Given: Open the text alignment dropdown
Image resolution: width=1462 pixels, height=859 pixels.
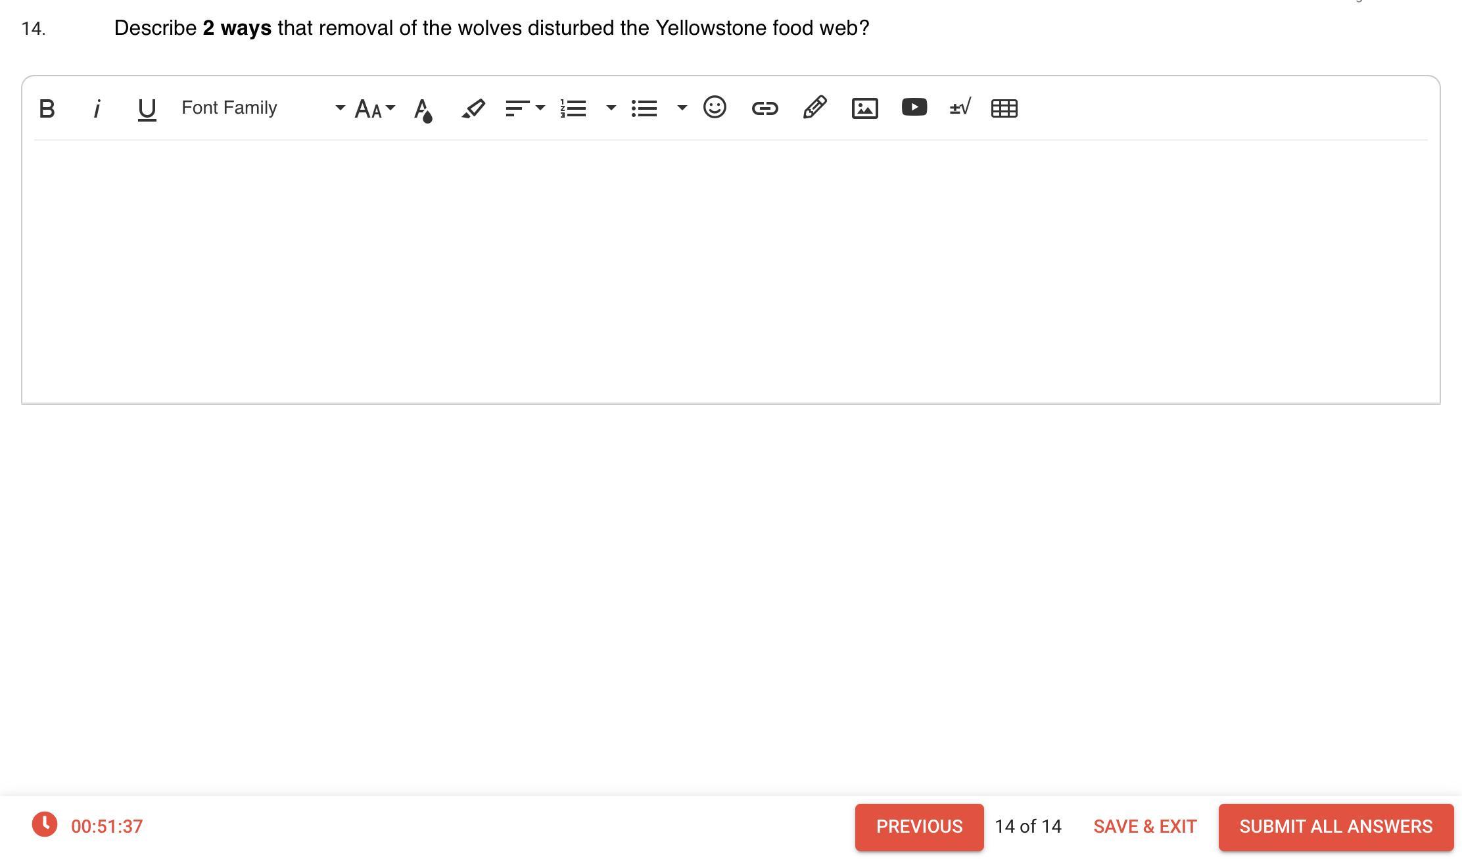Looking at the screenshot, I should [x=525, y=108].
